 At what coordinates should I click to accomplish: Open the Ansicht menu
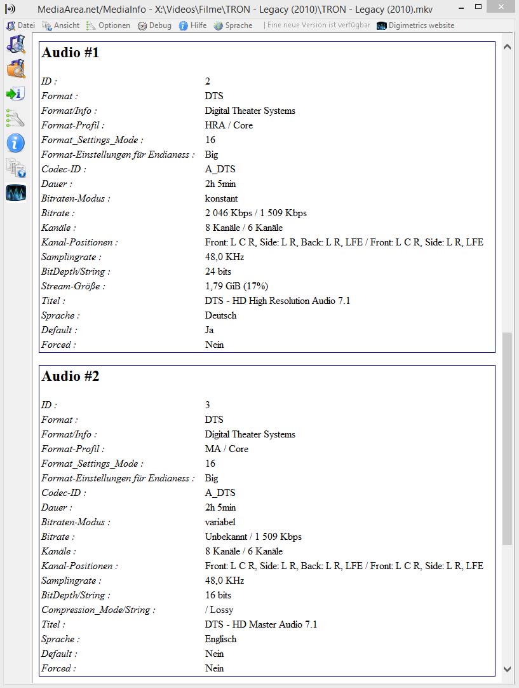[x=61, y=25]
